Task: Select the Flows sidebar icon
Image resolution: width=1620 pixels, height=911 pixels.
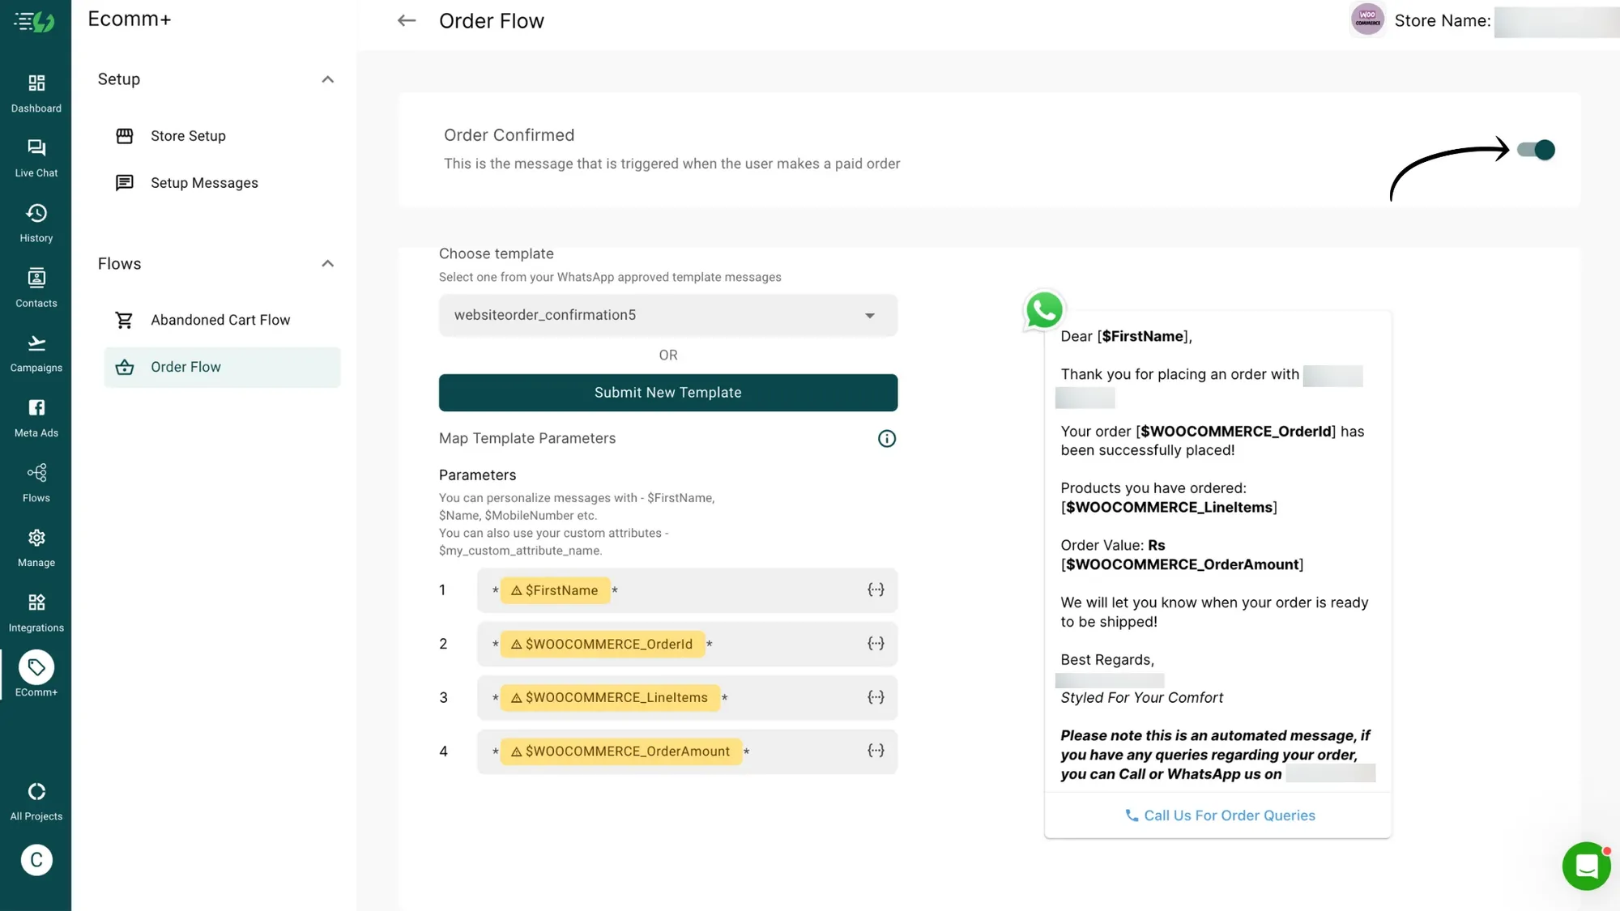Action: 36,481
